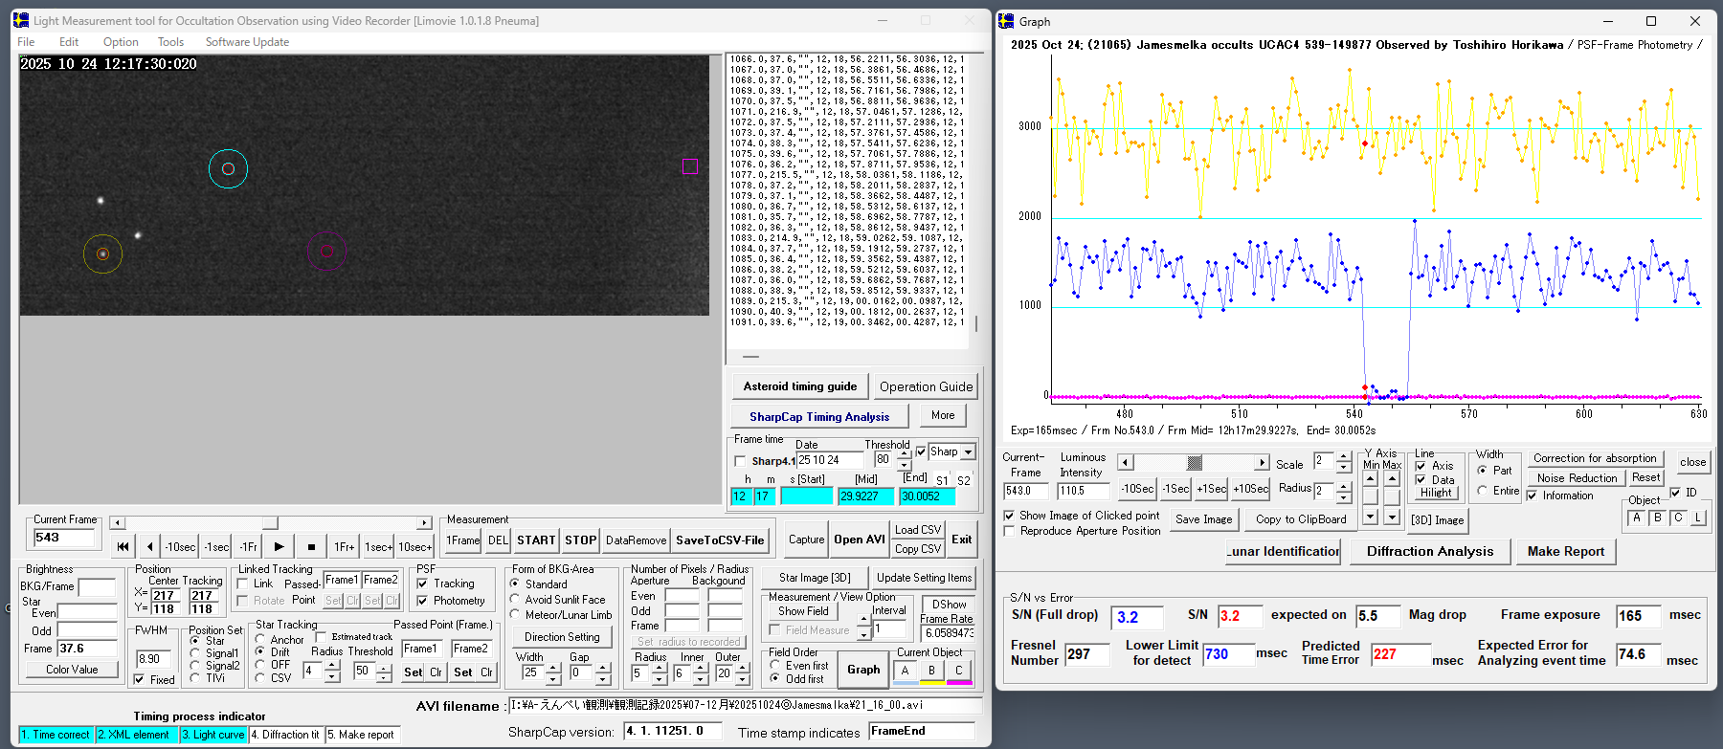Enable the Link checkbox in Linked Tracking
Viewport: 1723px width, 749px height.
point(243,584)
